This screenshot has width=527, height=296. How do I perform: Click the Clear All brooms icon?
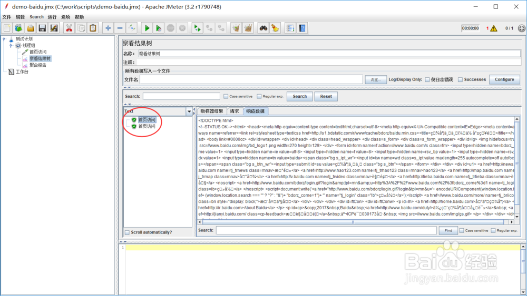pyautogui.click(x=248, y=28)
